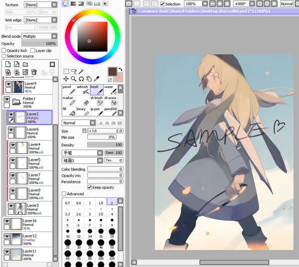
Task: Click the layer mask icon
Action: [52, 64]
